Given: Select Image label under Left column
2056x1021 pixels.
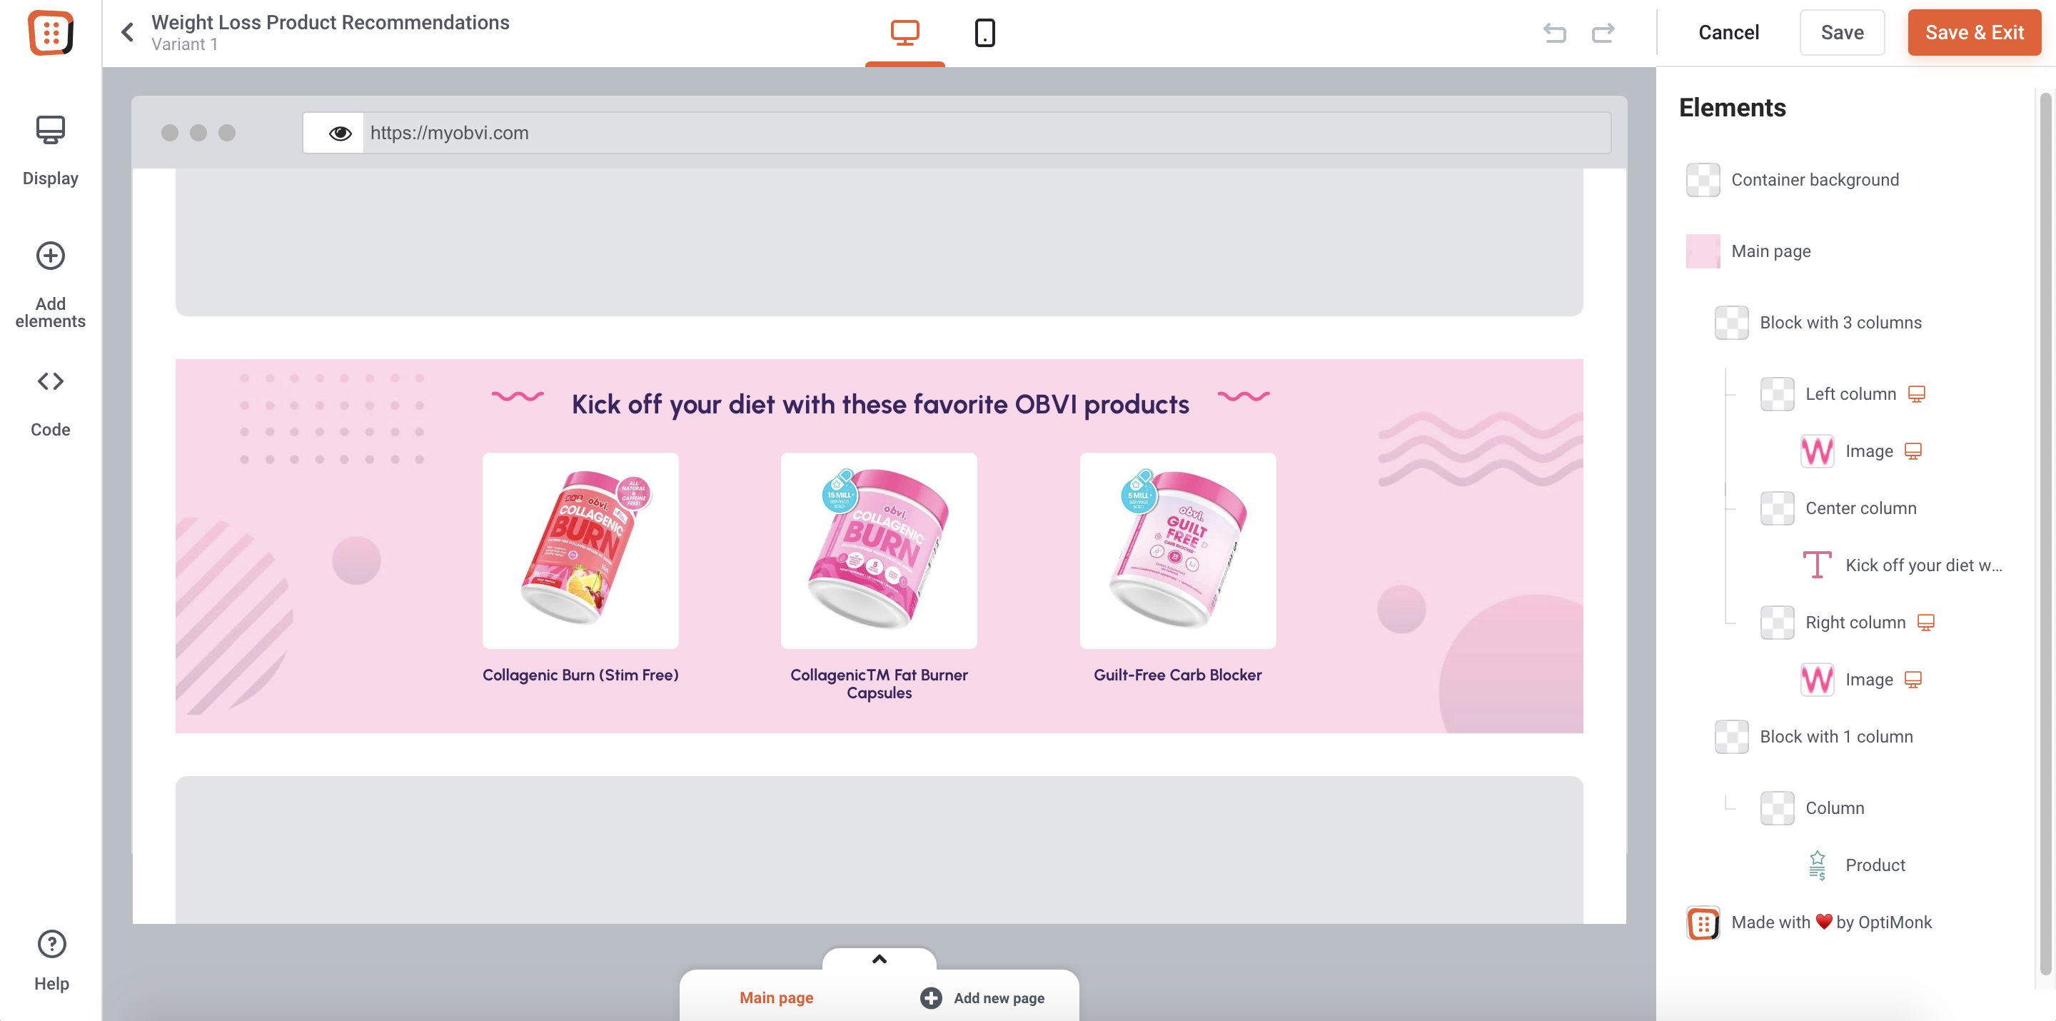Looking at the screenshot, I should pos(1868,451).
